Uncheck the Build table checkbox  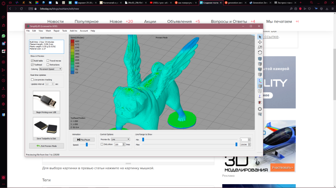click(32, 61)
